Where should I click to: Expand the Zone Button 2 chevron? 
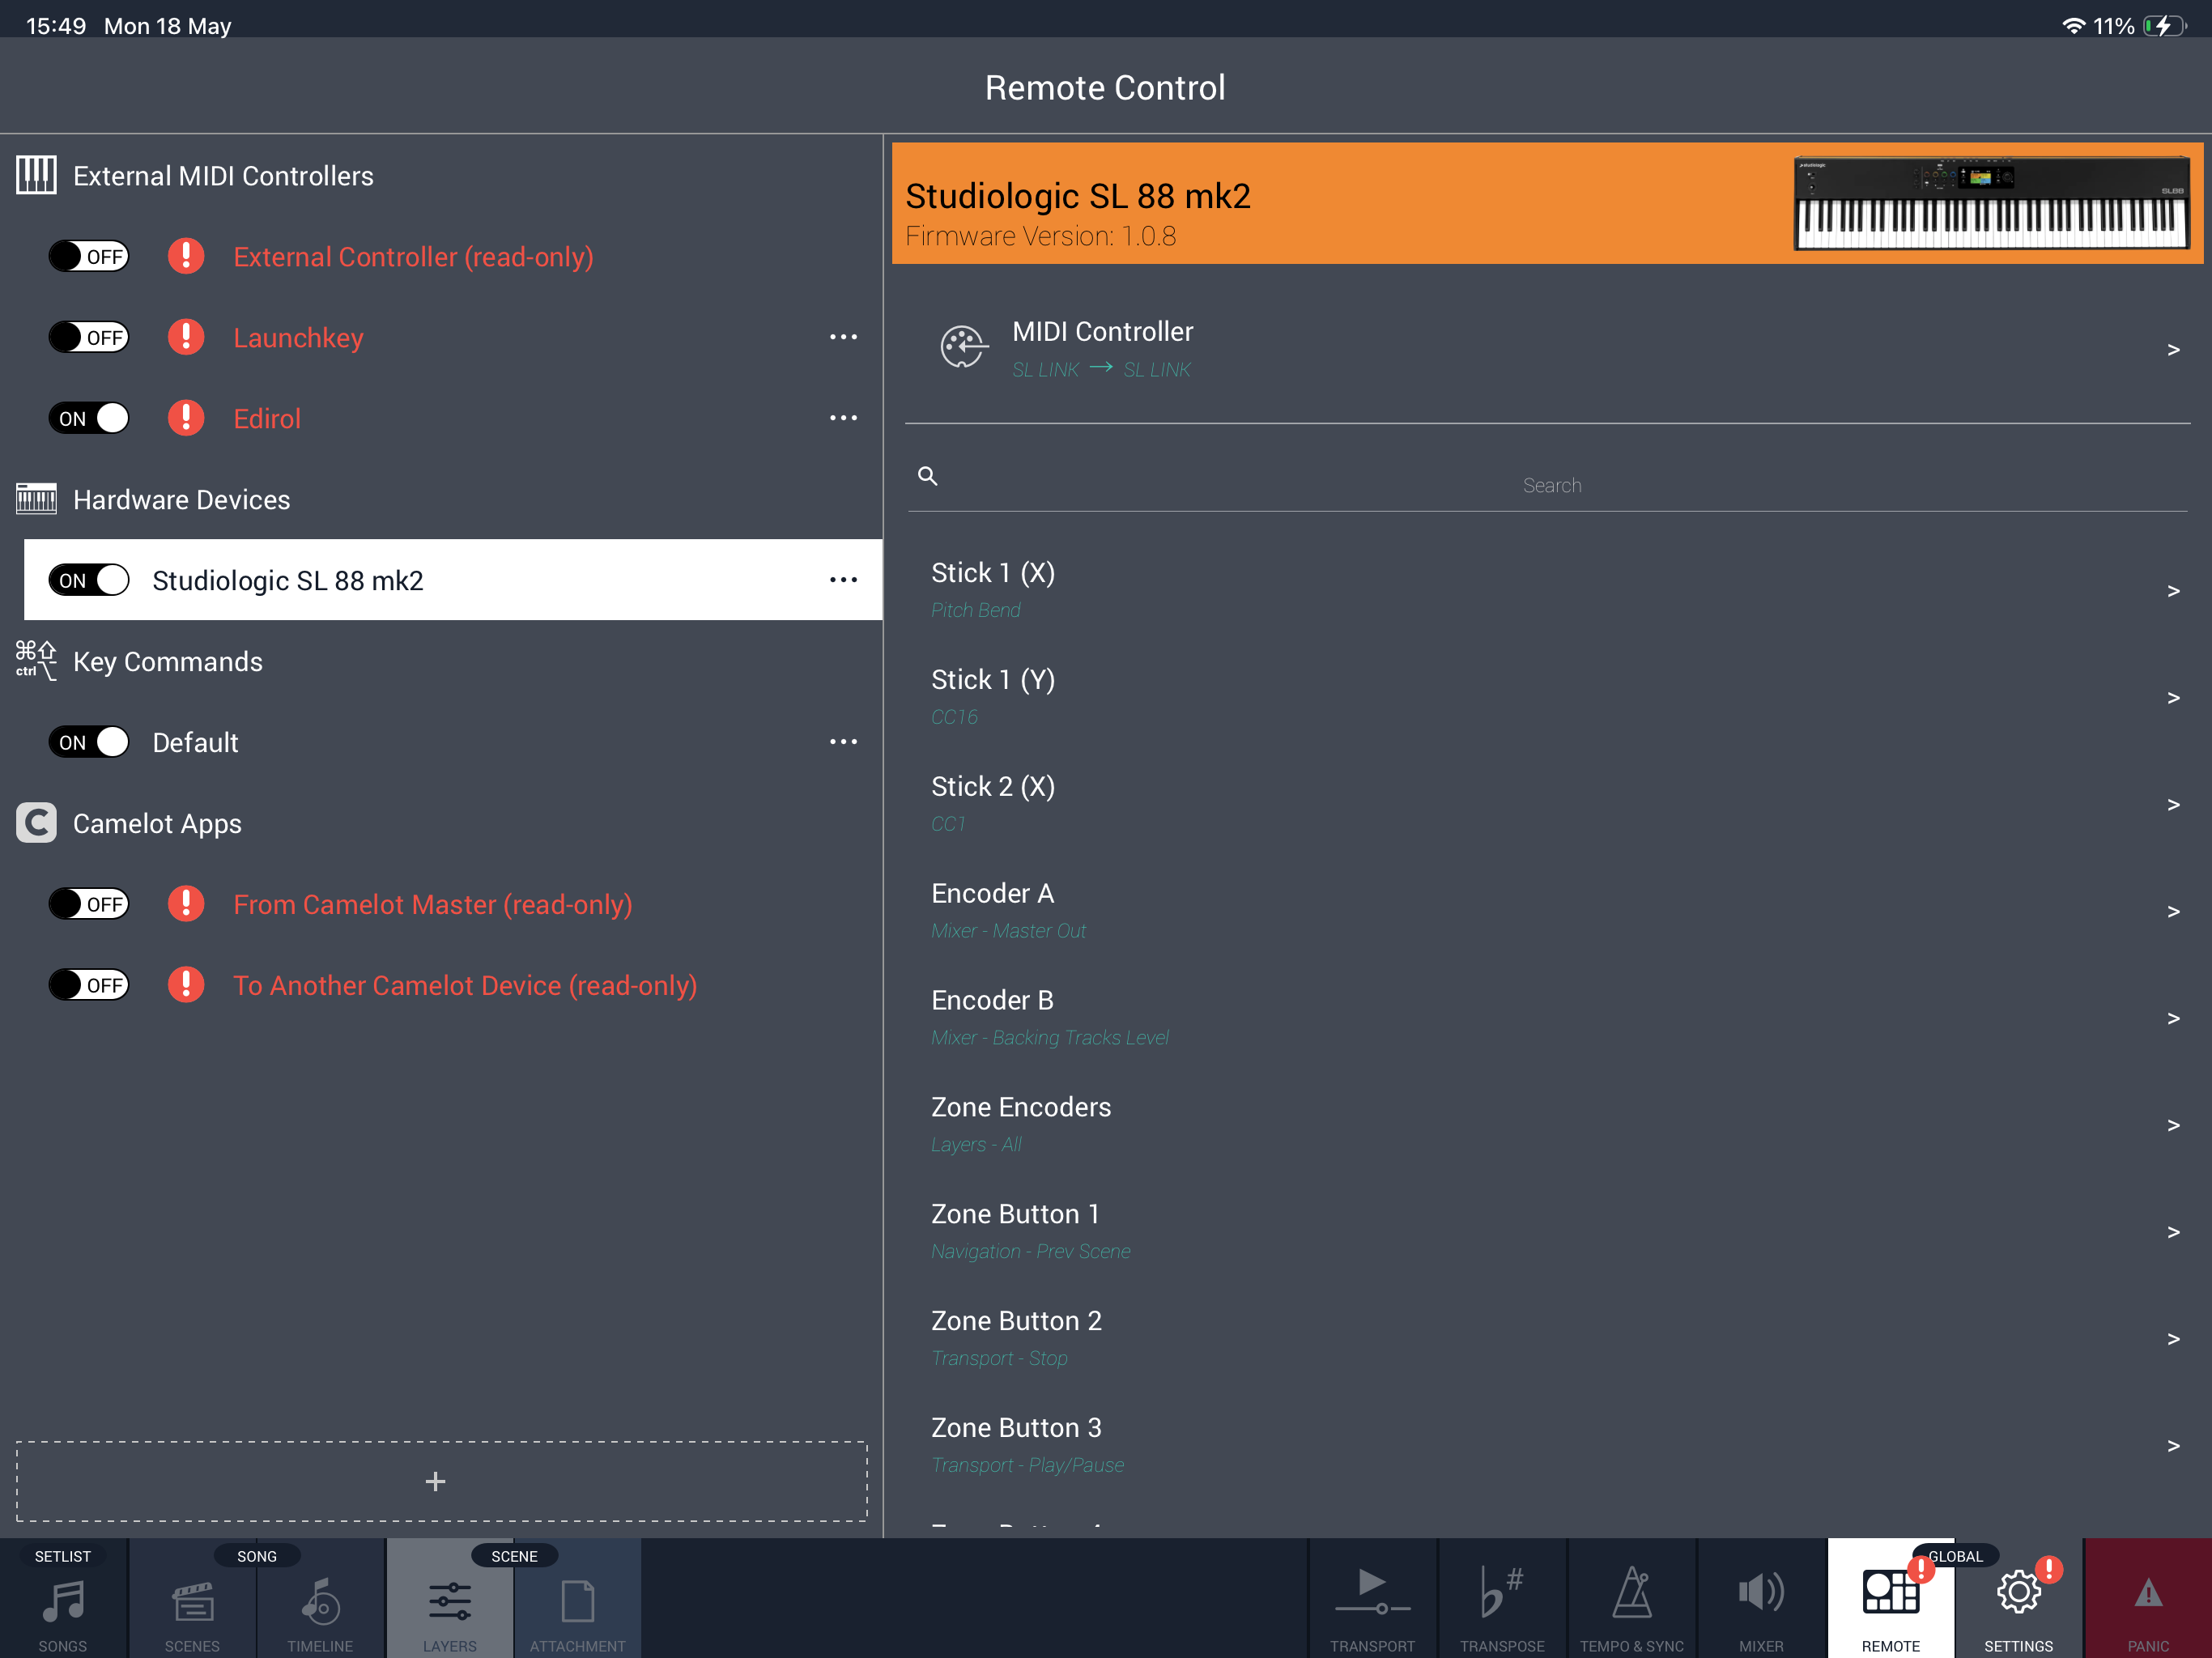point(2172,1340)
